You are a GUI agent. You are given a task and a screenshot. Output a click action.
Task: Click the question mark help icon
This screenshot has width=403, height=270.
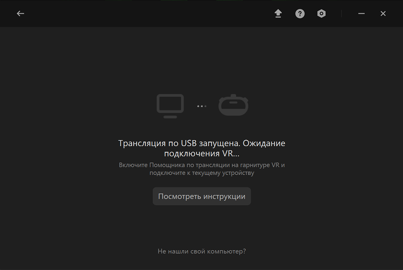pyautogui.click(x=300, y=13)
